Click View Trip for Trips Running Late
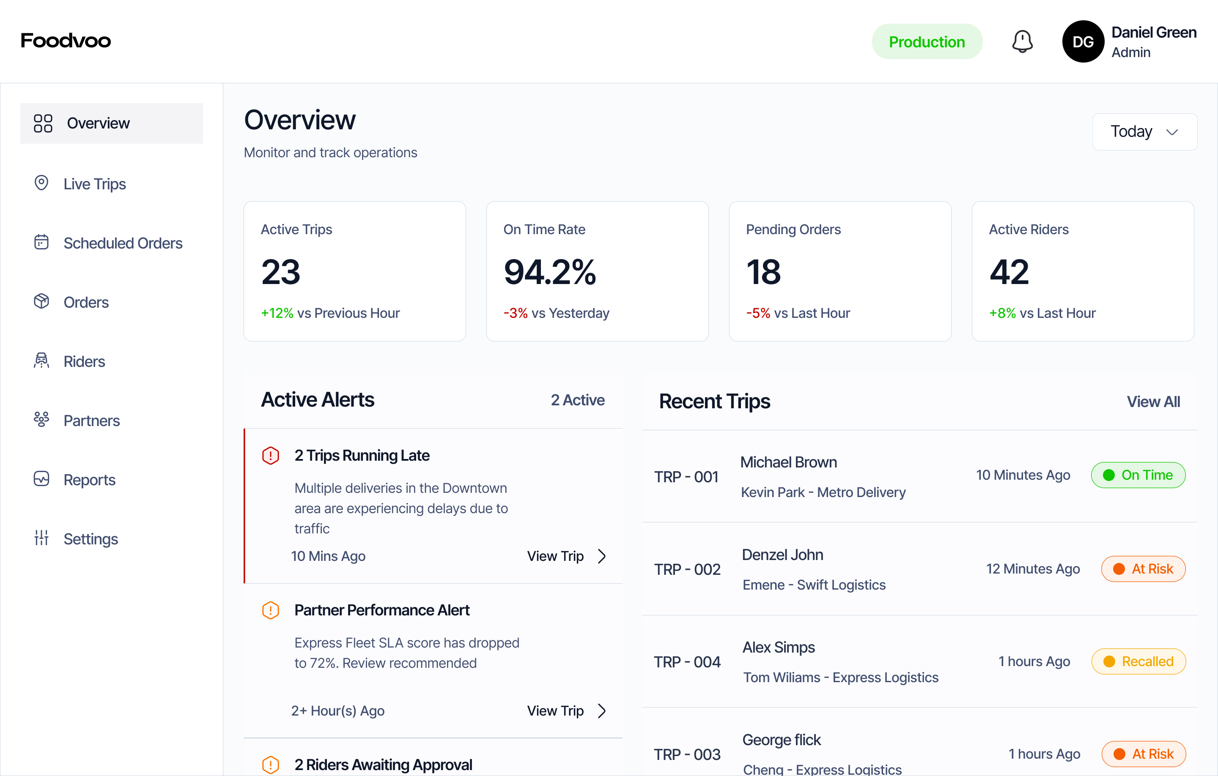 pyautogui.click(x=555, y=556)
